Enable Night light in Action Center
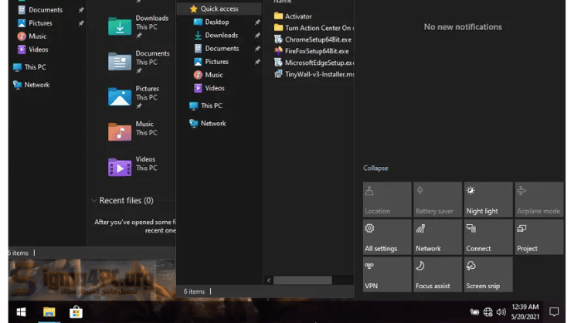The width and height of the screenshot is (574, 323). (x=488, y=199)
